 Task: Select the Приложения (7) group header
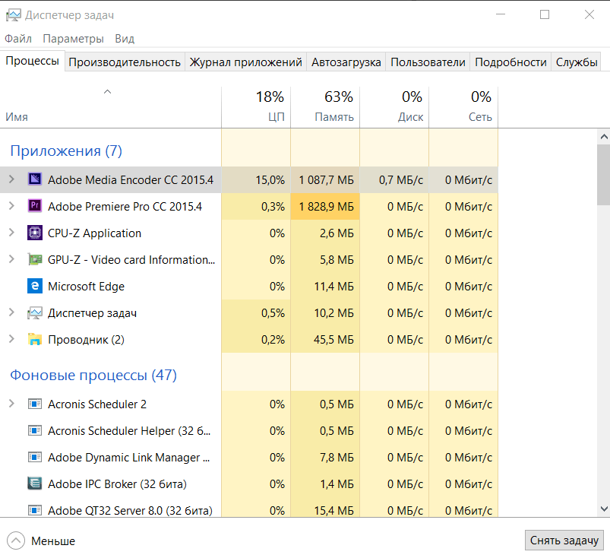click(66, 151)
